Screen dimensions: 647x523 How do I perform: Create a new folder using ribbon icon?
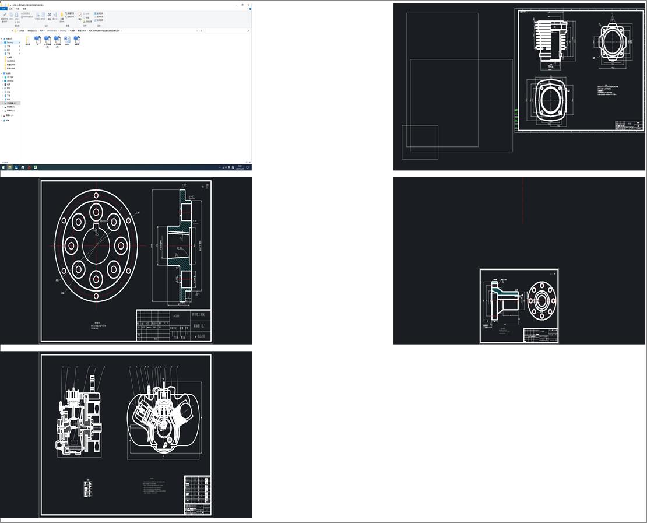62,15
